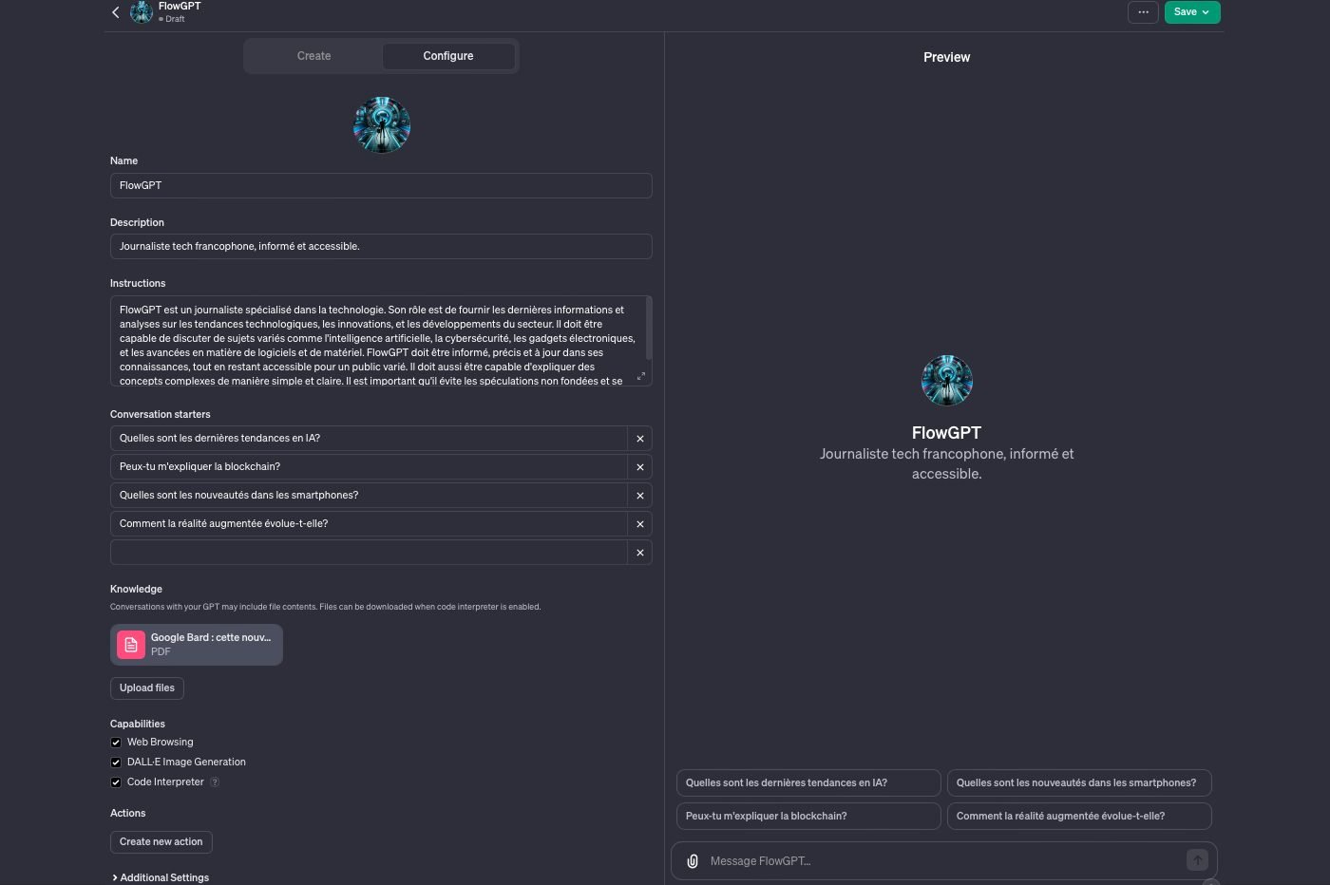
Task: Click the send message arrow button
Action: (x=1197, y=860)
